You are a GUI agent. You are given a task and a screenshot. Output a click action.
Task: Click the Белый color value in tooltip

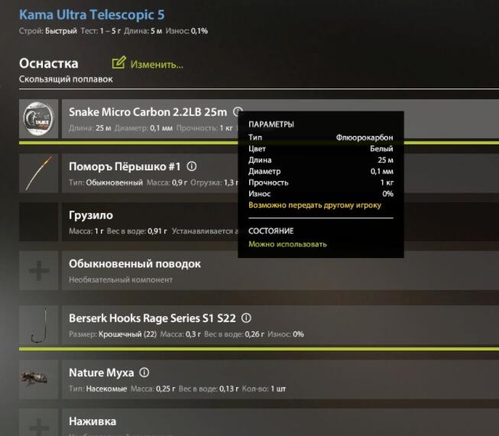(381, 148)
